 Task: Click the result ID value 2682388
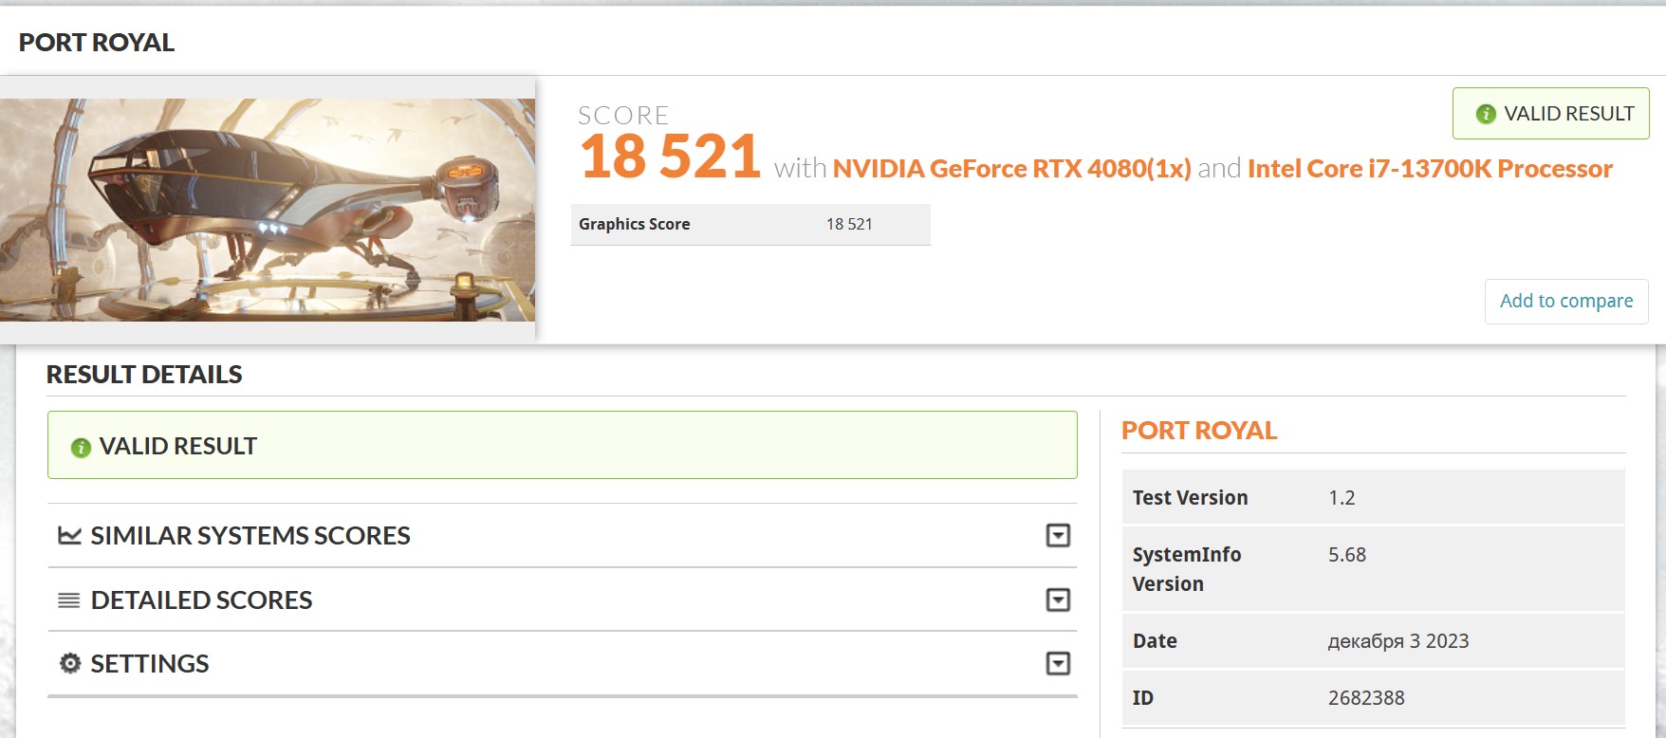[1366, 698]
